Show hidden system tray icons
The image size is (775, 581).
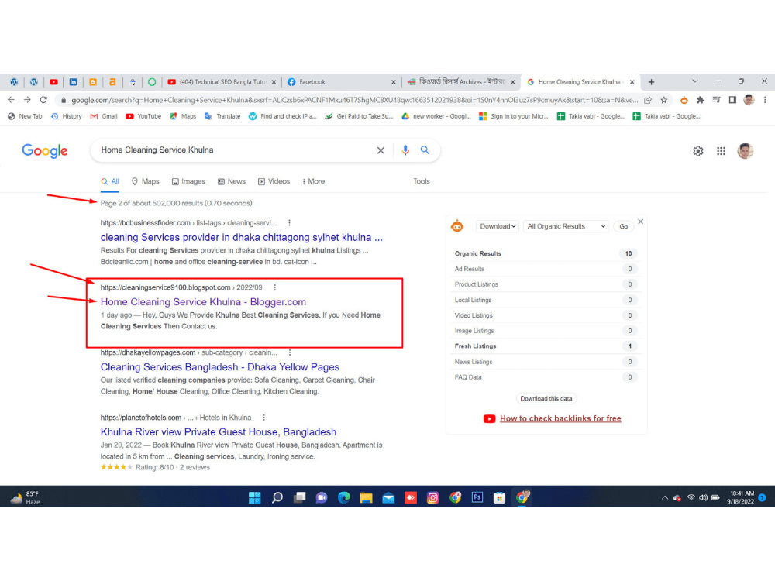tap(664, 498)
